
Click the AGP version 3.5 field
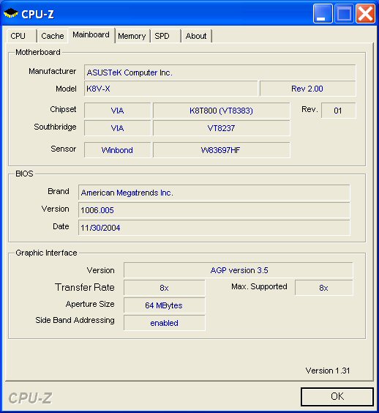click(239, 270)
